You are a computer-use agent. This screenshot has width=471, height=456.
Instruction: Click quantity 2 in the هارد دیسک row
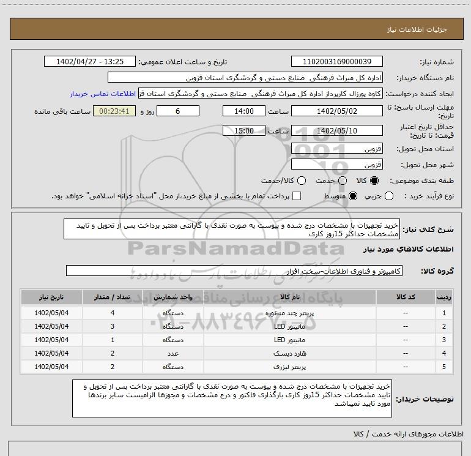click(x=113, y=354)
